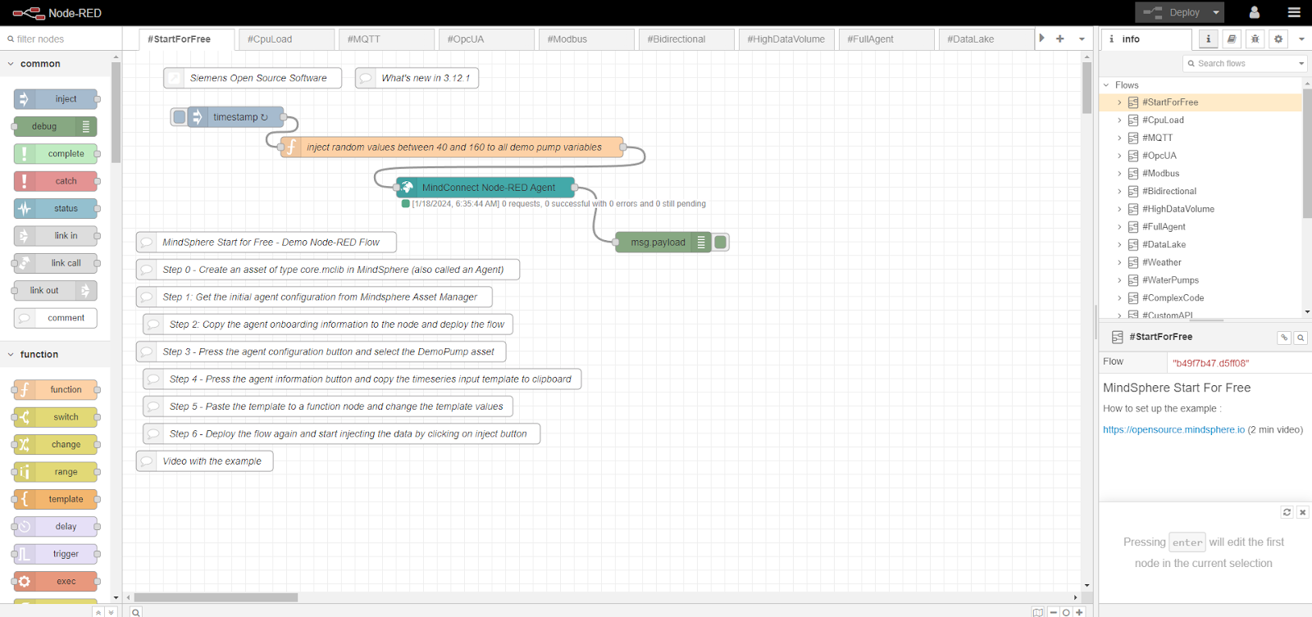Reset the workspace zoom level
1312x617 pixels.
(x=1066, y=612)
